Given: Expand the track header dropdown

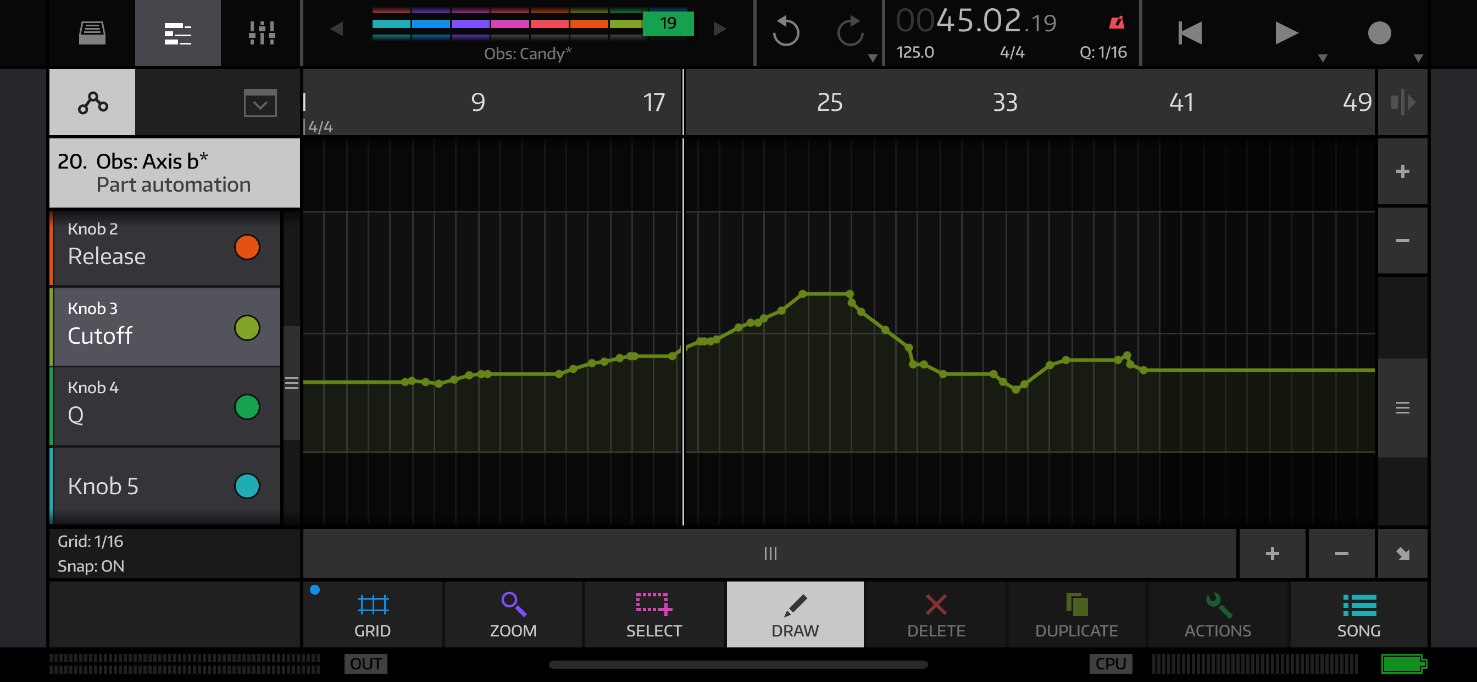Looking at the screenshot, I should point(260,103).
